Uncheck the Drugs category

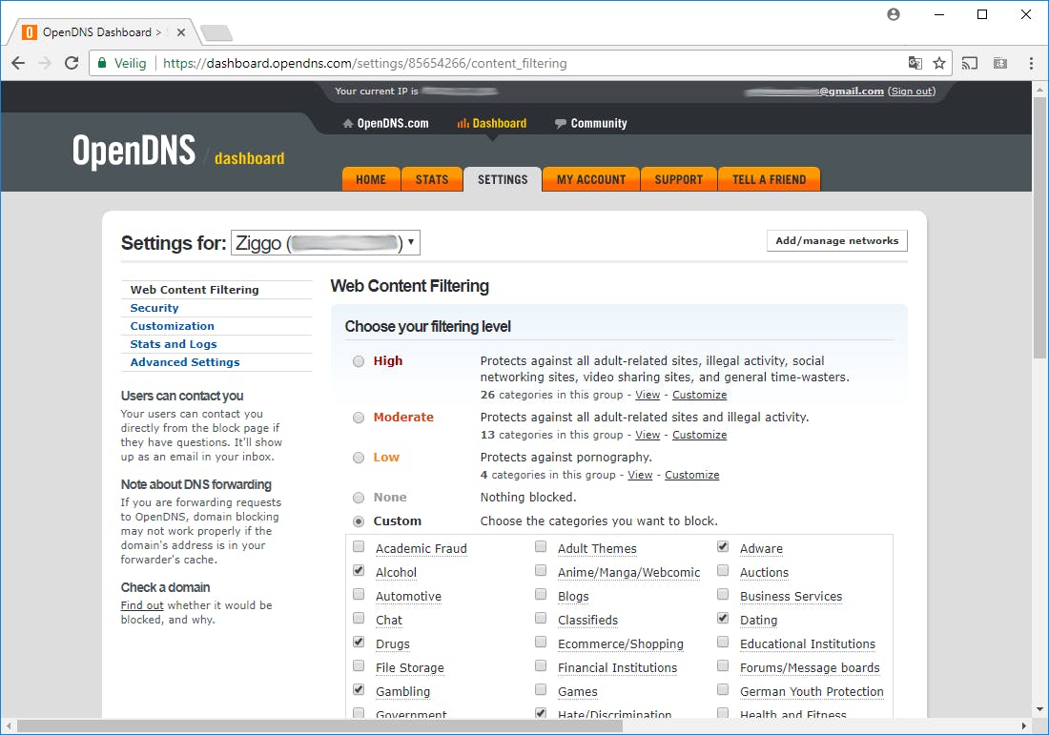(359, 642)
